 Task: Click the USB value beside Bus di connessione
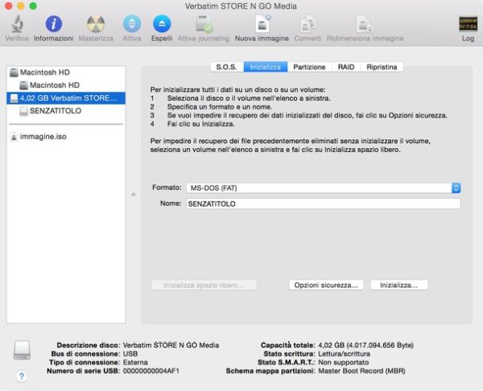pos(130,354)
